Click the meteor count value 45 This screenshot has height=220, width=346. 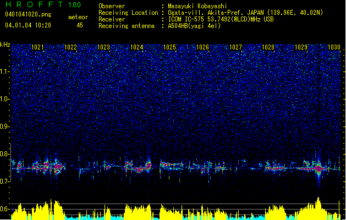pyautogui.click(x=80, y=25)
